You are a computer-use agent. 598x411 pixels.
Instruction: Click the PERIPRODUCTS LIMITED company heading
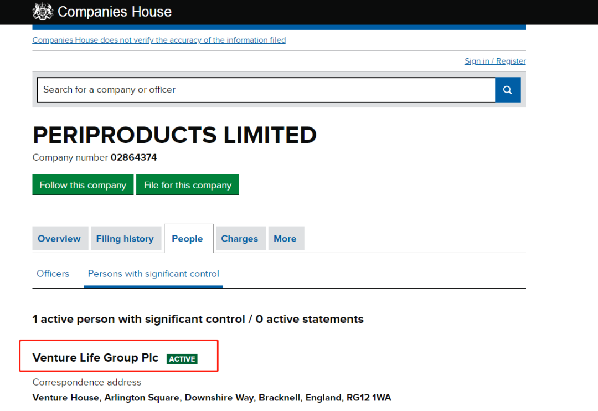174,135
